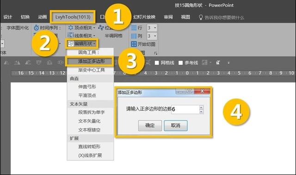Click the 列 columns icon

point(134,36)
